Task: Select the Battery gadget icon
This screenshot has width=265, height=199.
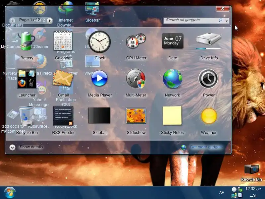Action: pyautogui.click(x=27, y=41)
